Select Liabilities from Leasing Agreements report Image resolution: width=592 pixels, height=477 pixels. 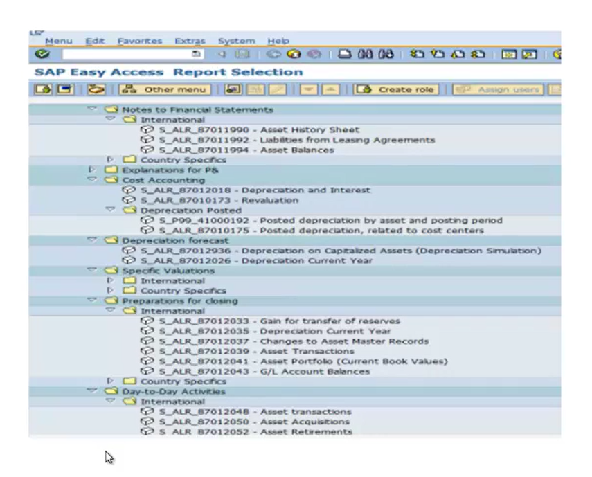tap(297, 140)
